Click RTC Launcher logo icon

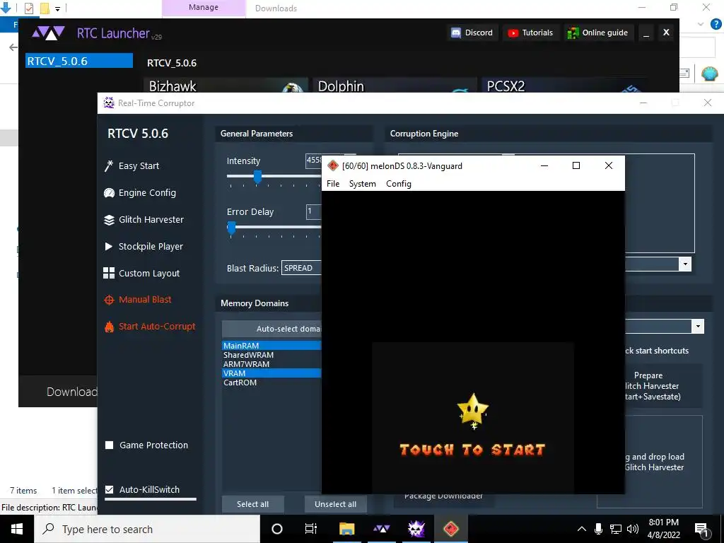pyautogui.click(x=48, y=33)
